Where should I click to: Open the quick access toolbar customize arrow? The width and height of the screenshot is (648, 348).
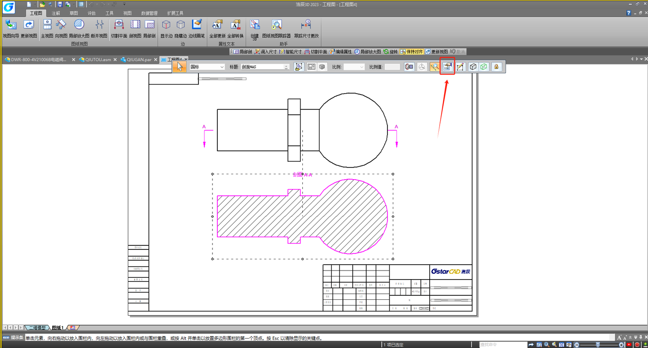tap(124, 4)
